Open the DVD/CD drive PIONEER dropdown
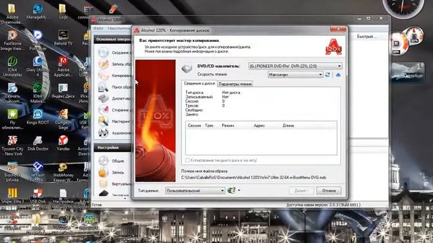 [x=295, y=66]
